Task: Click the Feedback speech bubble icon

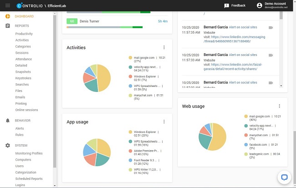Action: tap(226, 5)
